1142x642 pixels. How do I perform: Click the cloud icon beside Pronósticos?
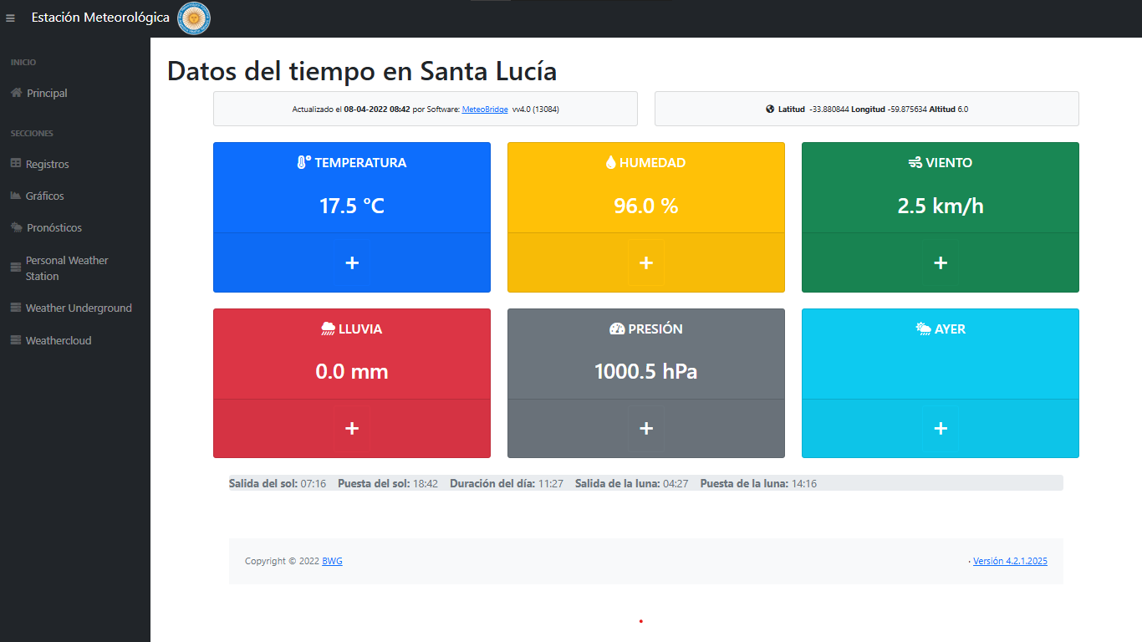[16, 227]
